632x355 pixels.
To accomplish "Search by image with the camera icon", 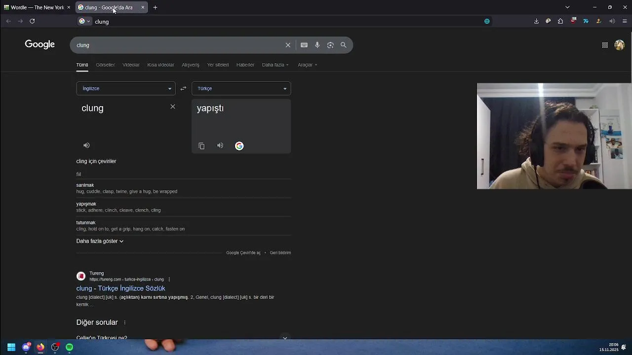I will [330, 45].
